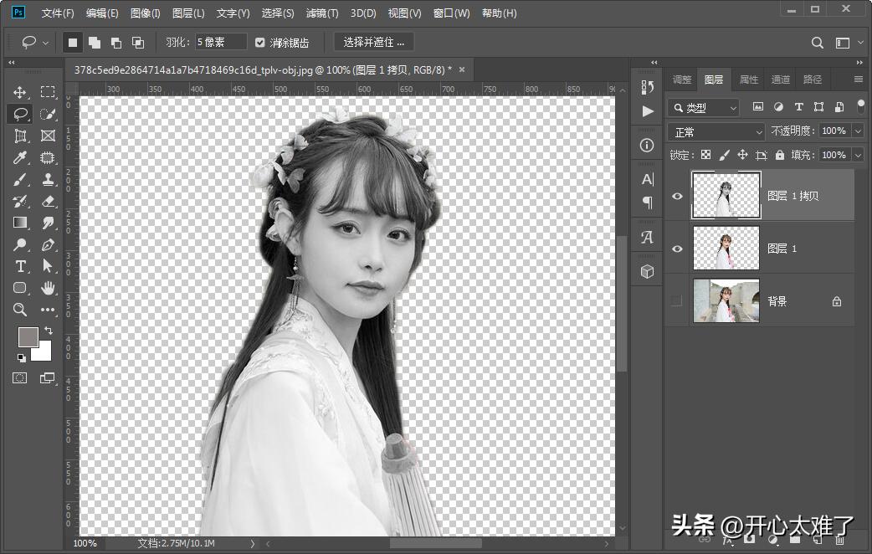The height and width of the screenshot is (554, 872).
Task: Open the Zoom tool
Action: click(19, 310)
